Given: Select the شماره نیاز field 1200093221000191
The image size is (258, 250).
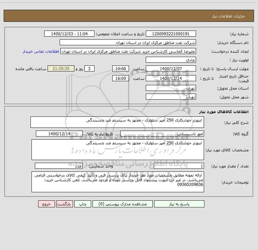Looking at the screenshot, I should click(171, 34).
